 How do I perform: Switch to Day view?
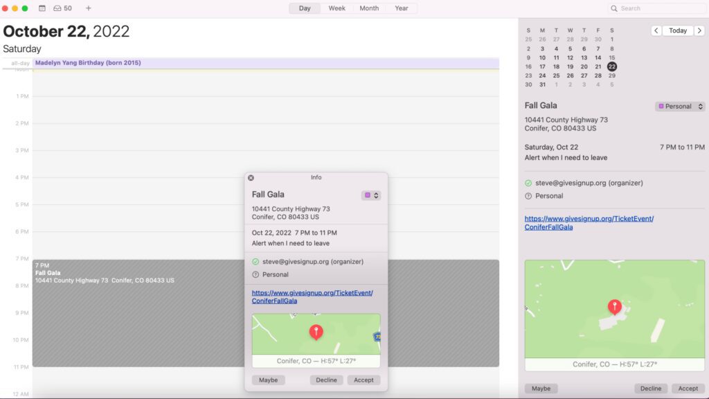point(305,8)
